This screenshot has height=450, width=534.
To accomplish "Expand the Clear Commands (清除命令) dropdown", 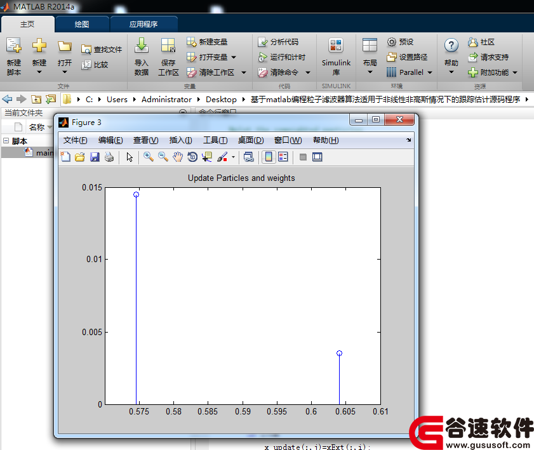I will pos(308,72).
